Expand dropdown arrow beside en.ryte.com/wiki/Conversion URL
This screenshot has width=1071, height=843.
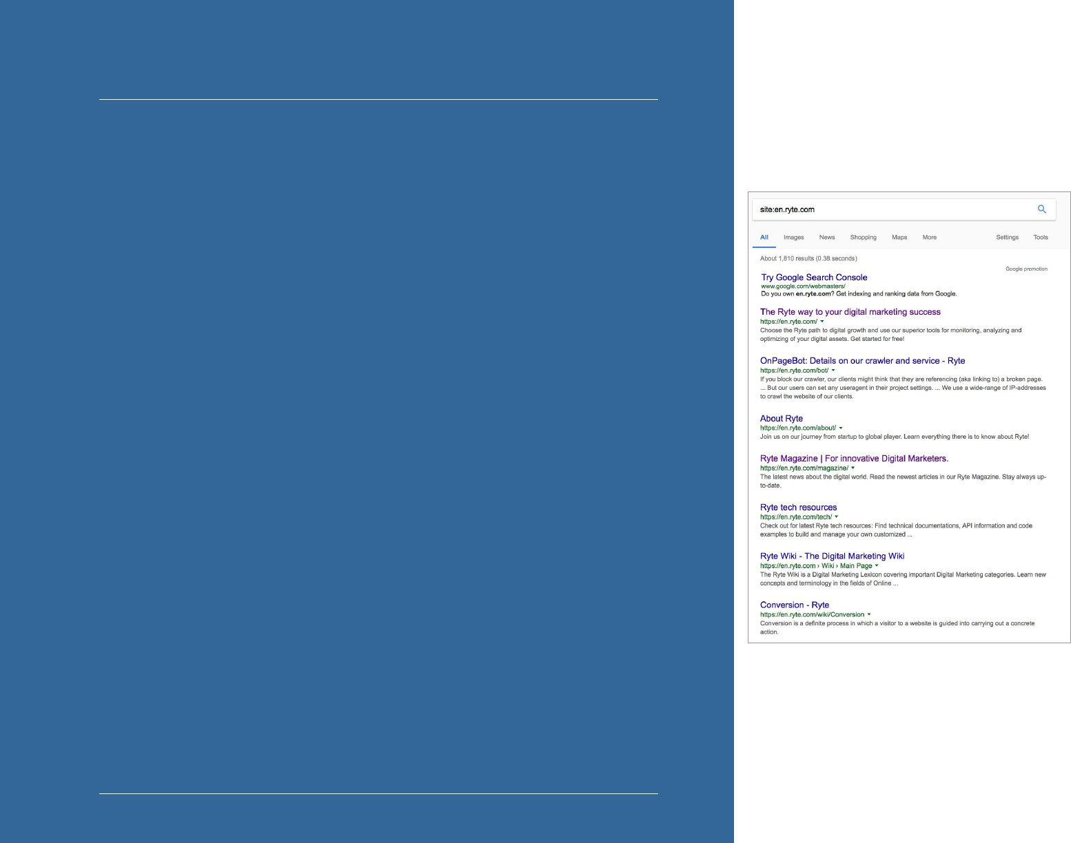pyautogui.click(x=868, y=615)
